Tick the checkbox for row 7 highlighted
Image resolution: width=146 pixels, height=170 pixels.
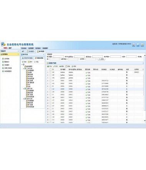pyautogui.click(x=50, y=89)
